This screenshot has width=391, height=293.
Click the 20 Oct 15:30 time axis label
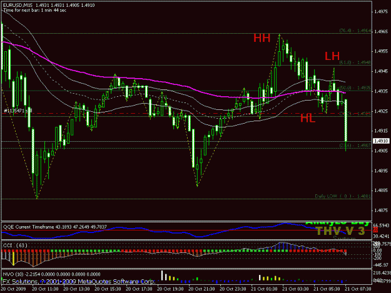[108, 289]
